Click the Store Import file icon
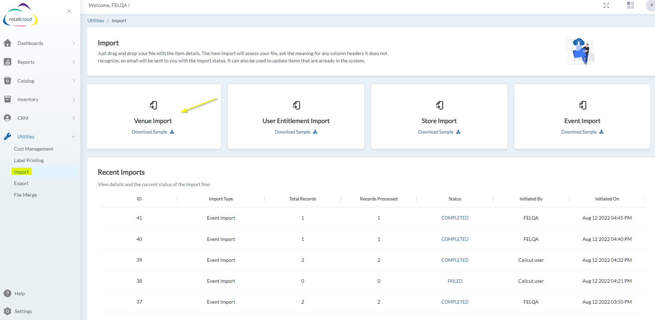 pos(440,105)
